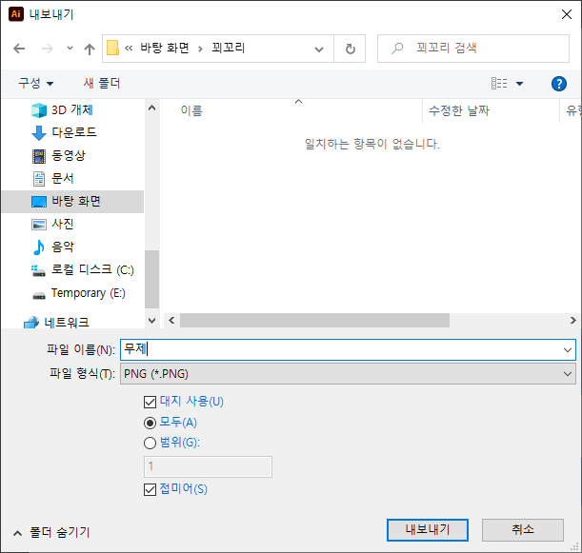Toggle the 접미어 checkbox
Image resolution: width=582 pixels, height=553 pixels.
150,489
